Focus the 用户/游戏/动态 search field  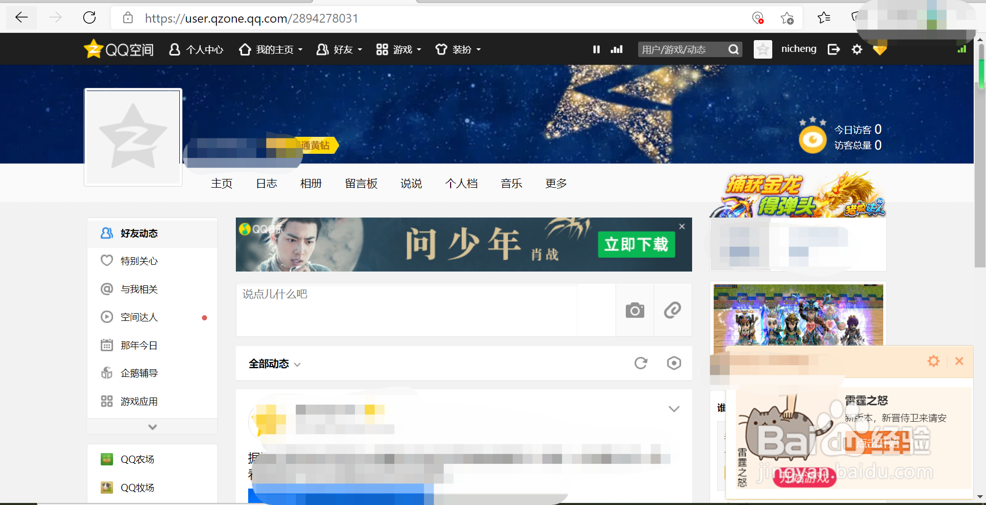pos(681,49)
